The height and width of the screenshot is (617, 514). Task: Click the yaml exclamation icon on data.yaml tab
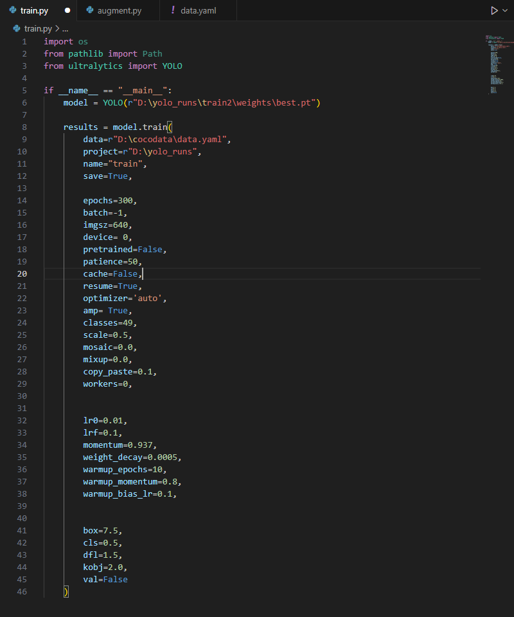click(x=173, y=10)
